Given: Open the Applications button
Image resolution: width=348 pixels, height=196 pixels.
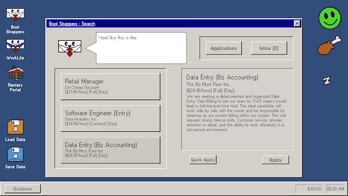Looking at the screenshot, I should 223,48.
